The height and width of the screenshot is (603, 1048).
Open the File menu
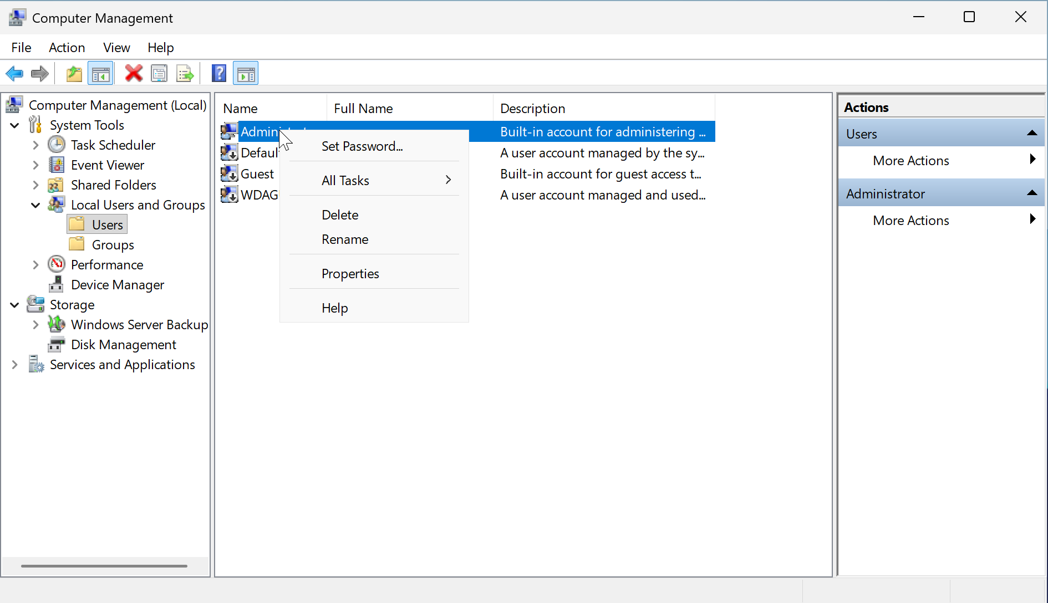21,48
